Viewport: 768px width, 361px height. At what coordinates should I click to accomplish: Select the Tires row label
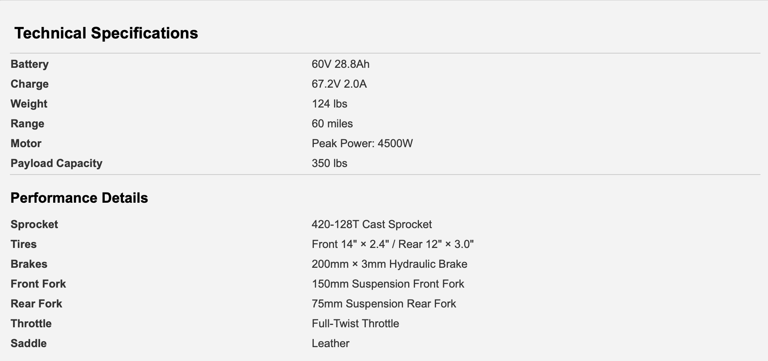pos(23,244)
